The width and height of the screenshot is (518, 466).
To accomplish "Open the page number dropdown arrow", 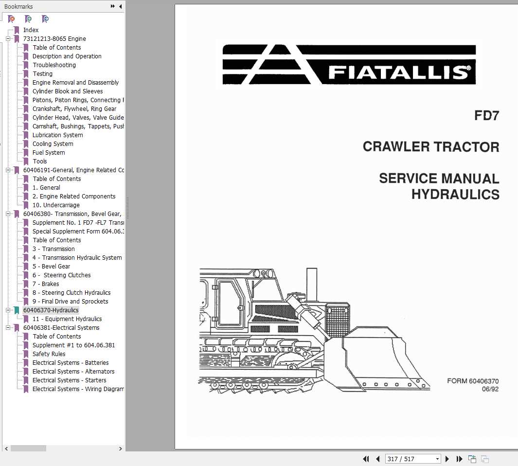I will [x=437, y=459].
